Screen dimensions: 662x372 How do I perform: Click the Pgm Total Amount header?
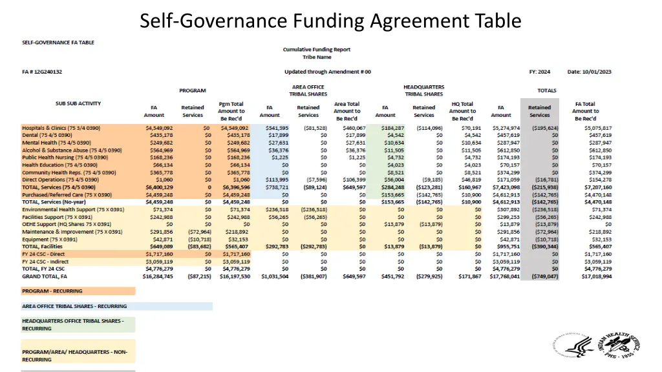pos(231,111)
